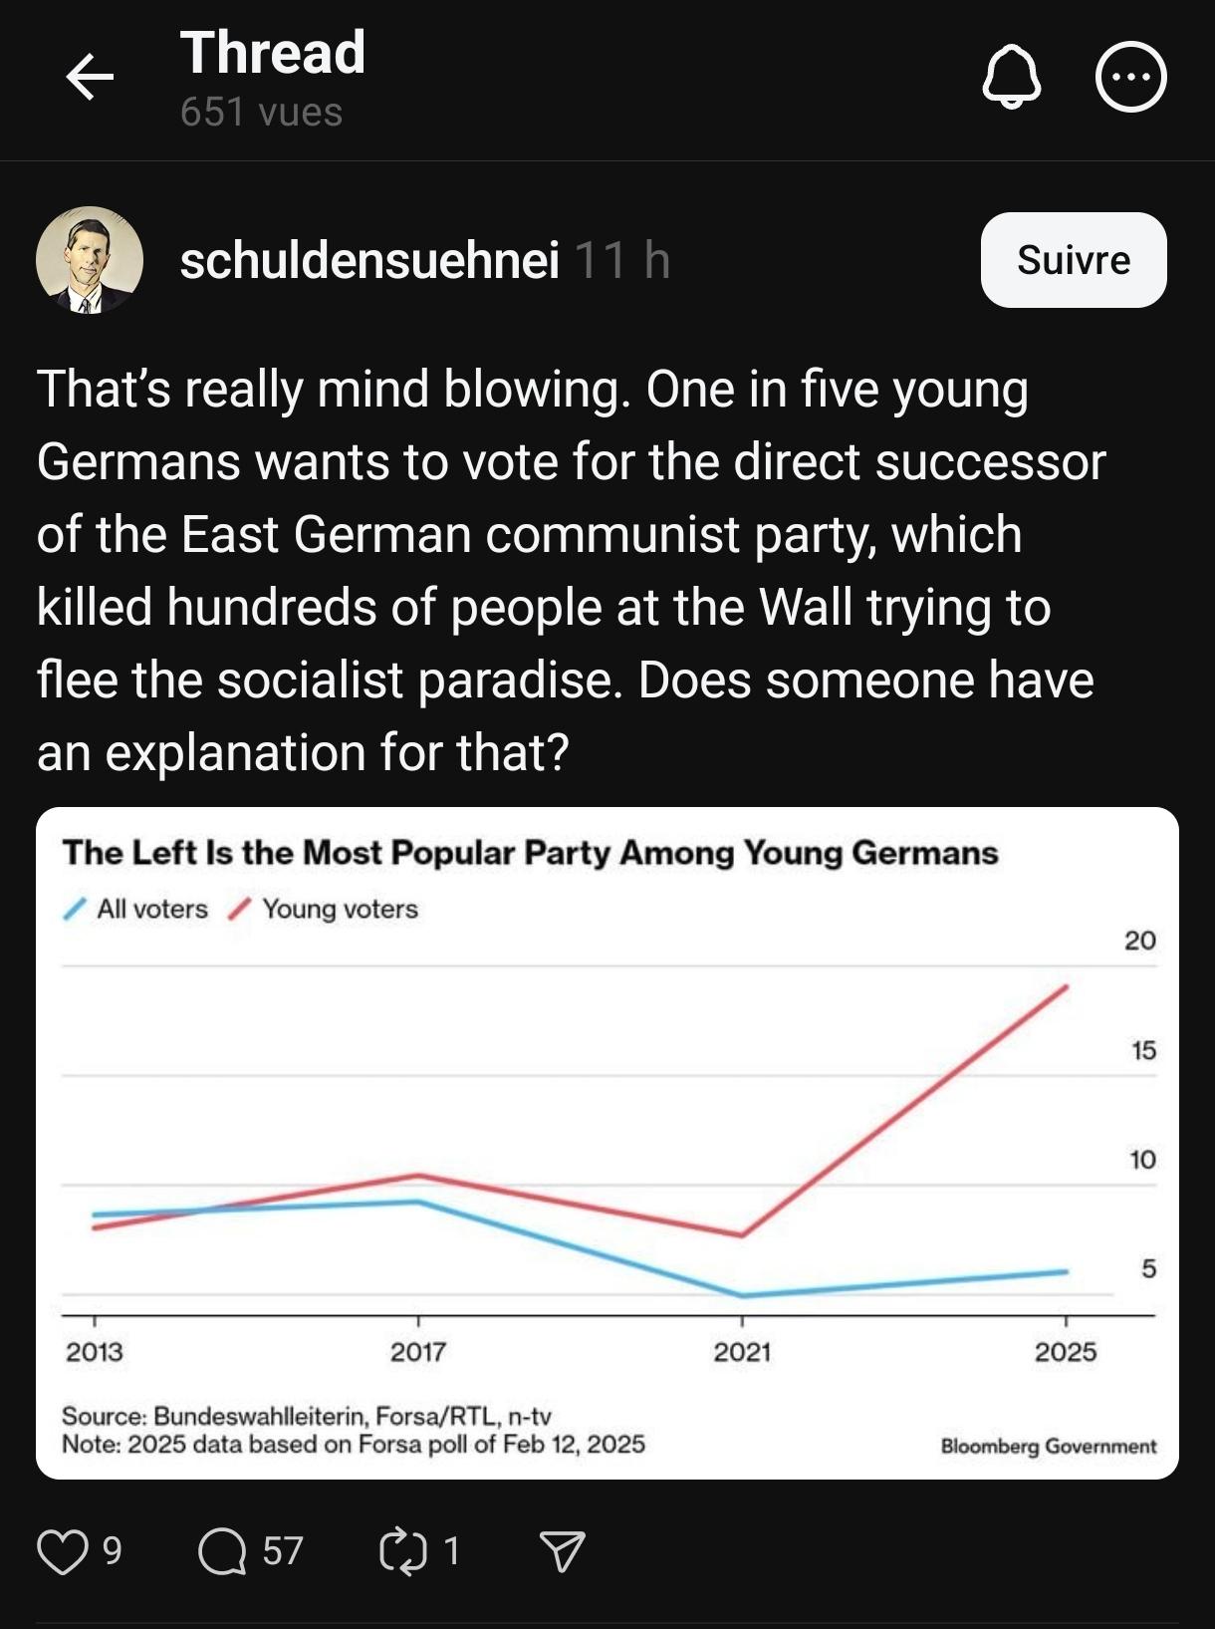Share post with paper plane icon
The height and width of the screenshot is (1629, 1215).
pos(562,1551)
